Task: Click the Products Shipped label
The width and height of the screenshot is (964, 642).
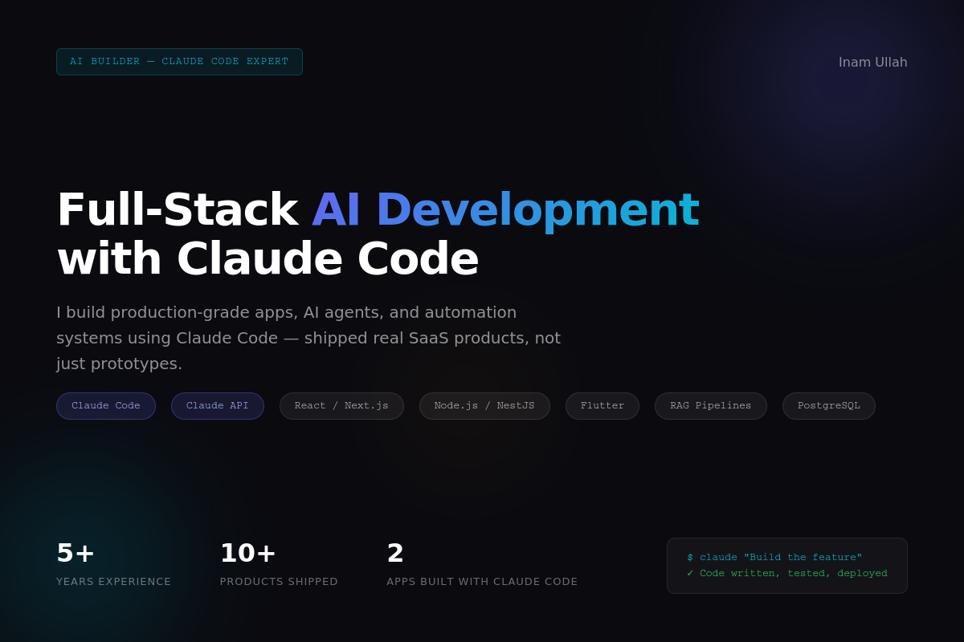Action: coord(279,581)
